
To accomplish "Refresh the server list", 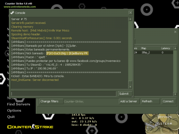I will 150,101.
